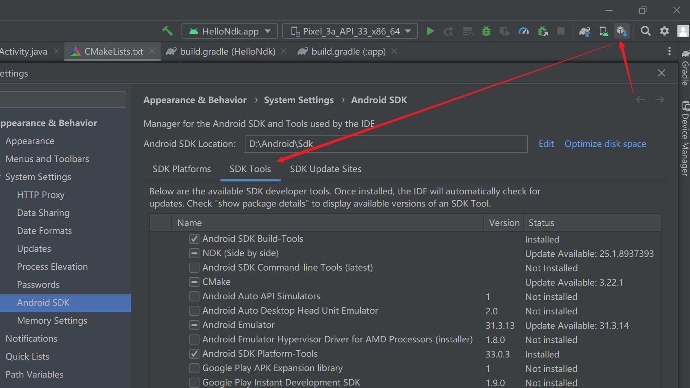
Task: Toggle the CMake checkbox
Action: tap(194, 282)
